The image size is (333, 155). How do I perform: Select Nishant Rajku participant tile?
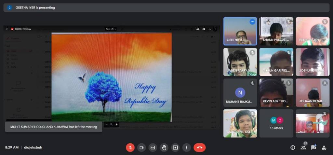tap(240, 92)
